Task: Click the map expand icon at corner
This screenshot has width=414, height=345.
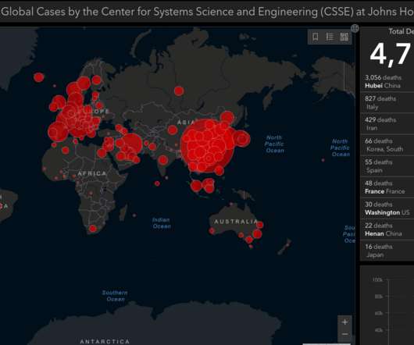Action: click(x=355, y=28)
